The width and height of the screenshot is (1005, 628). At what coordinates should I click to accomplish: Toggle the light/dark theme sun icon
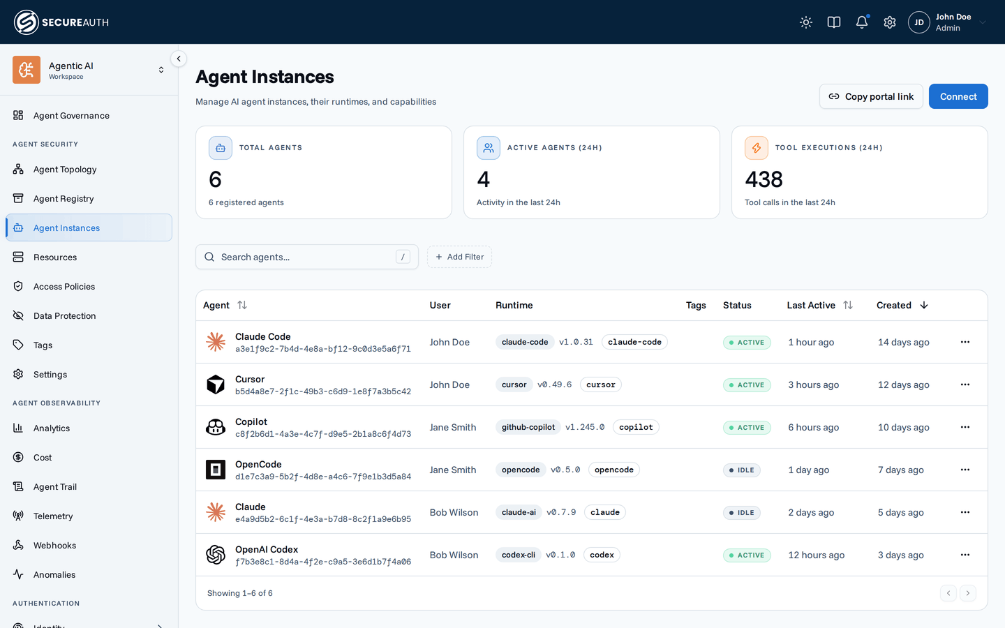pos(806,22)
